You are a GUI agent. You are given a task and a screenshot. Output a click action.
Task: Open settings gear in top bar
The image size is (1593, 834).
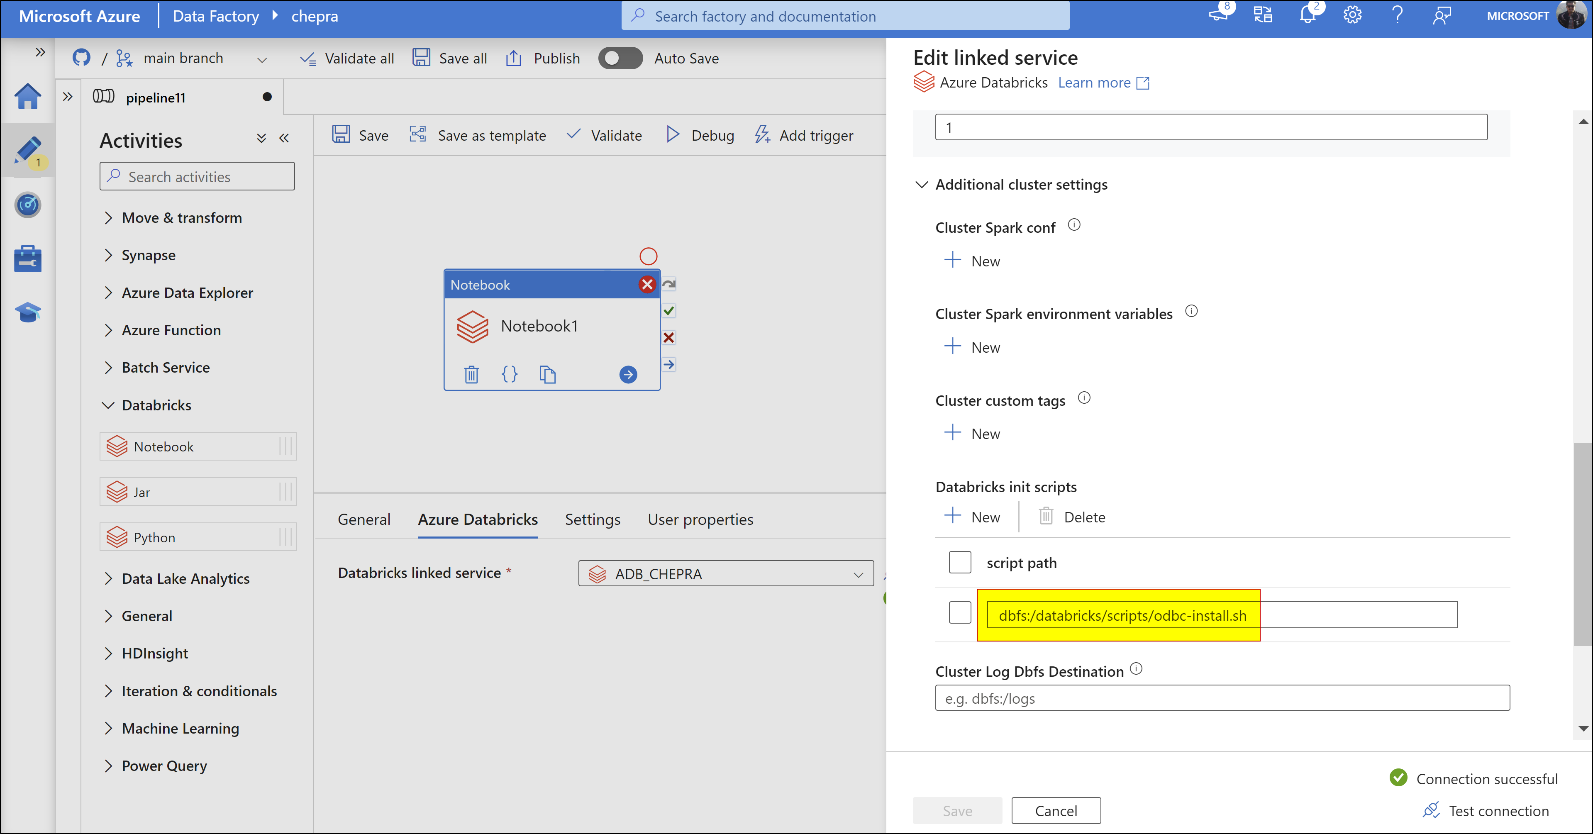(1352, 15)
